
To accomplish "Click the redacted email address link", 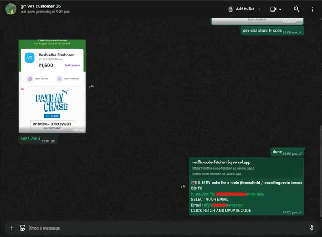I will tap(224, 205).
